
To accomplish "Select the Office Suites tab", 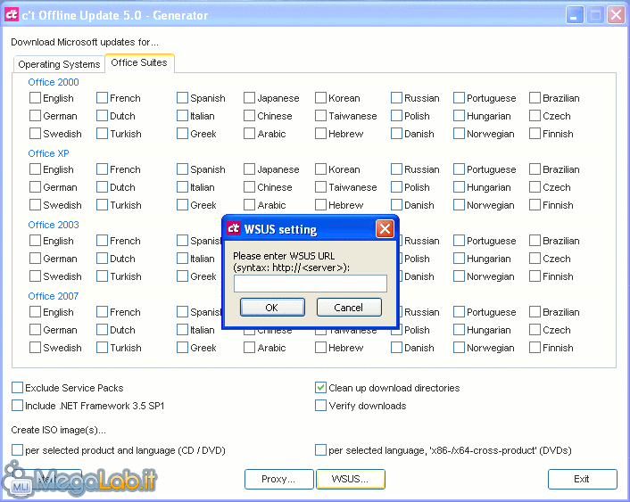I will coord(139,62).
